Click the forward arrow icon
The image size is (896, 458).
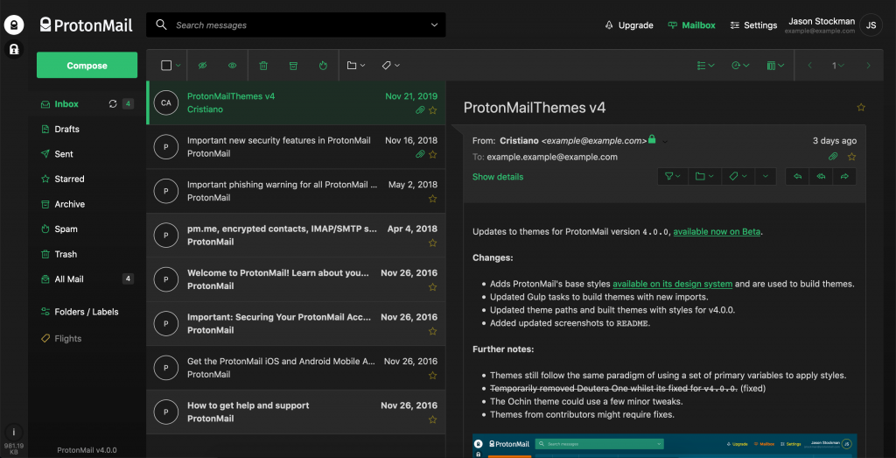tap(844, 177)
